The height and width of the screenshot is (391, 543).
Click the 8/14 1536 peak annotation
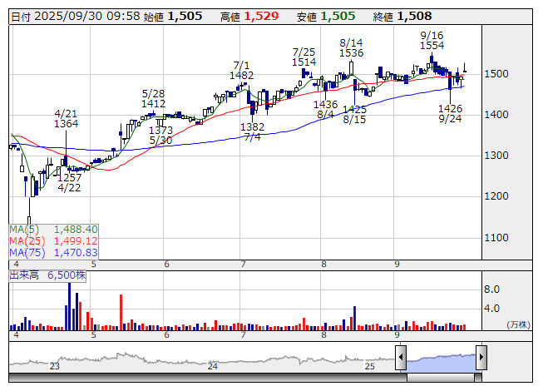coord(352,47)
